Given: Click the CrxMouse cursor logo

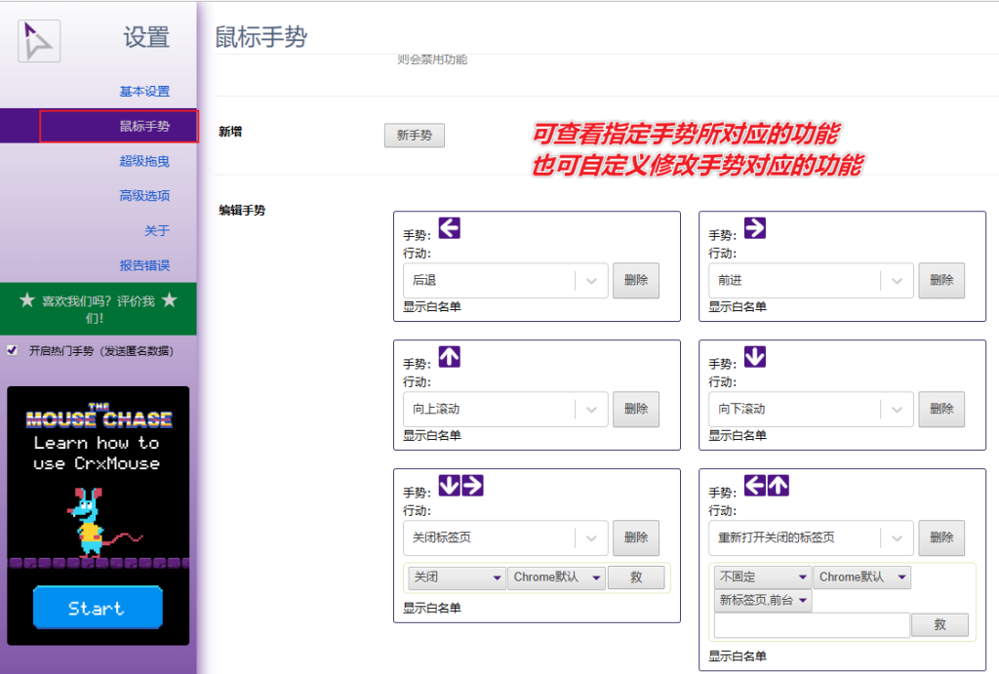Looking at the screenshot, I should click(x=38, y=40).
